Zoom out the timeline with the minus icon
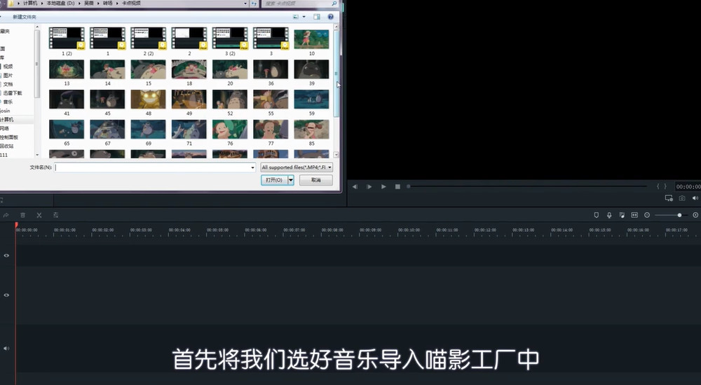The width and height of the screenshot is (701, 385). pyautogui.click(x=647, y=215)
